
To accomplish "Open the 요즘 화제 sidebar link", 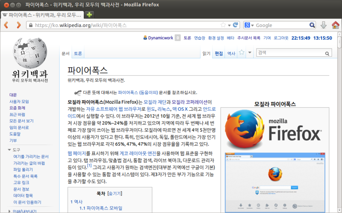I will point(17,108).
